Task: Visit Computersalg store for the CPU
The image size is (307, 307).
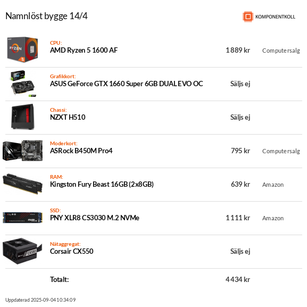Action: [x=281, y=51]
